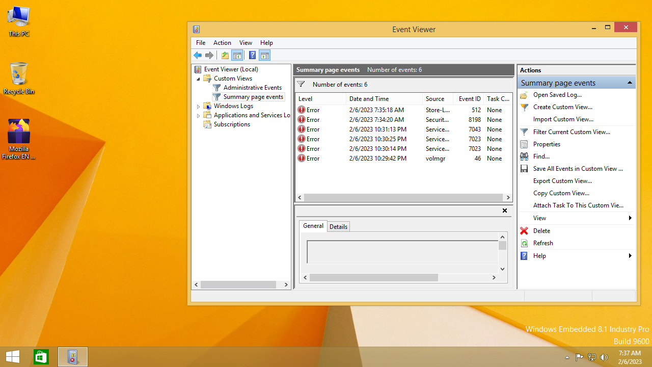Select the Mozilla Firefox installer desktop icon
Viewport: 652px width, 367px height.
point(19,139)
